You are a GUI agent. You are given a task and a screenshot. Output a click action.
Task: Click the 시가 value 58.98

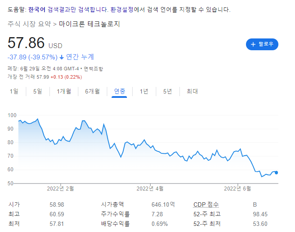[57, 204]
